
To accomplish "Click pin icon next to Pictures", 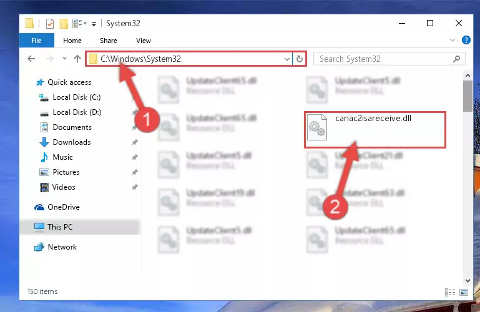I will pos(134,172).
